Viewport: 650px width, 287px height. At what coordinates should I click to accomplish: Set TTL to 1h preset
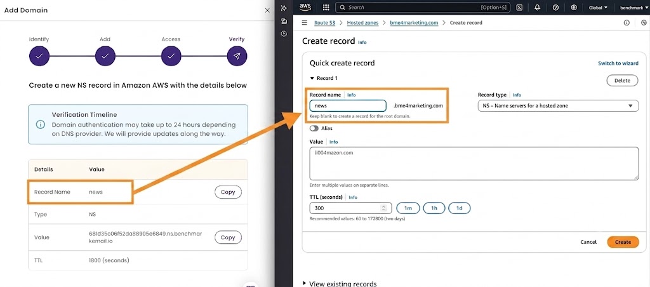[434, 208]
